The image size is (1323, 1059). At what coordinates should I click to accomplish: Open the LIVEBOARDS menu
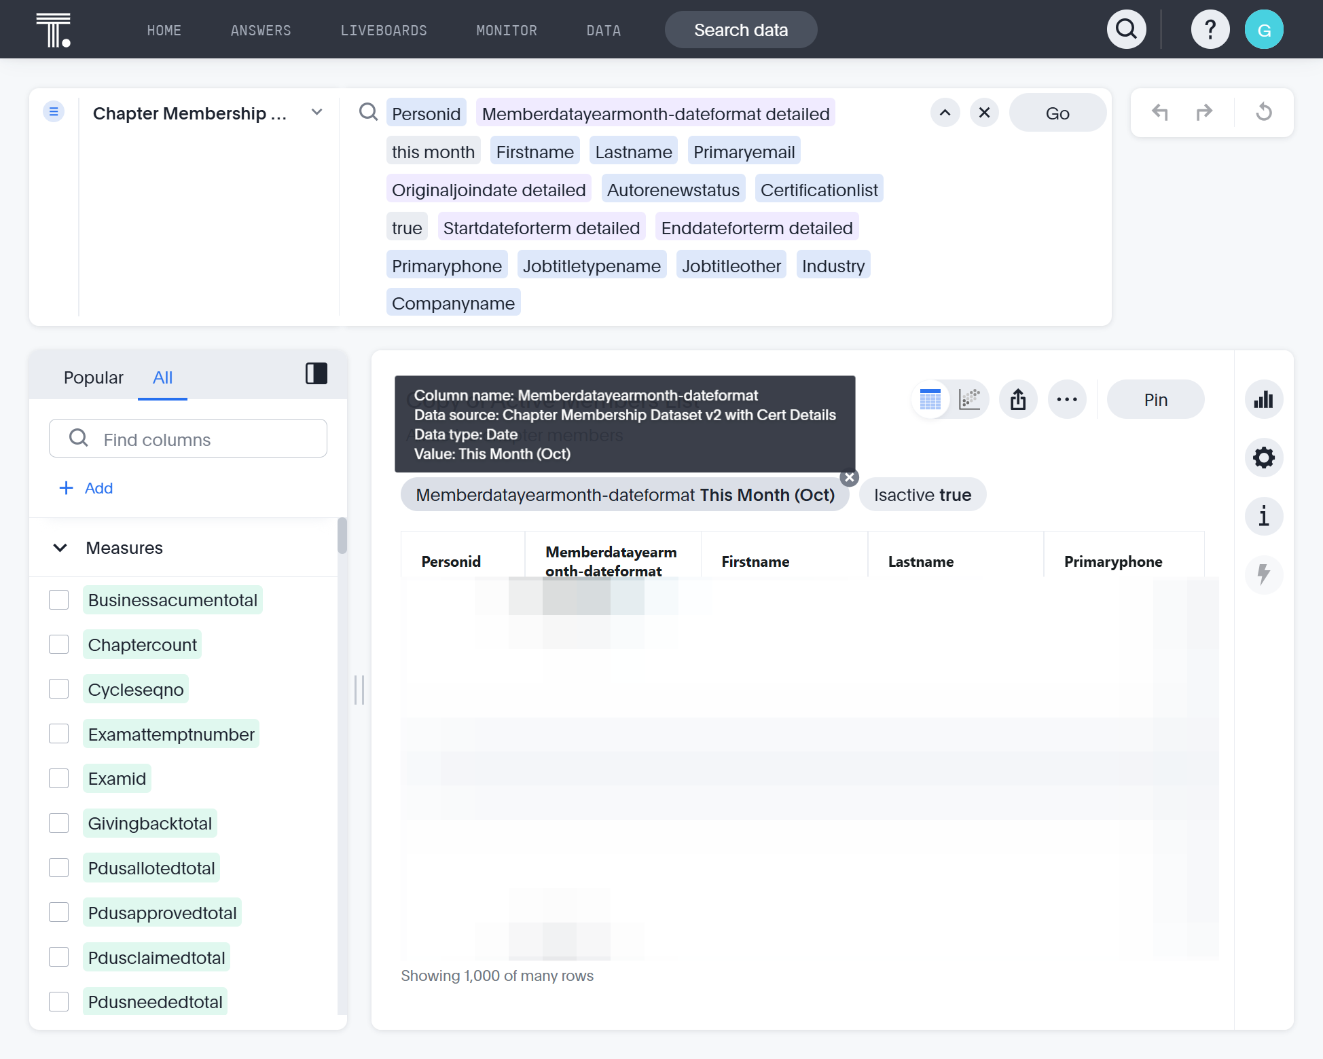(384, 31)
